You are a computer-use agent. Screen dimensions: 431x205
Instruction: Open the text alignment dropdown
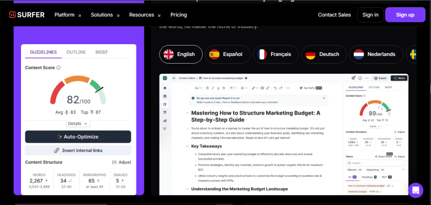233,88
